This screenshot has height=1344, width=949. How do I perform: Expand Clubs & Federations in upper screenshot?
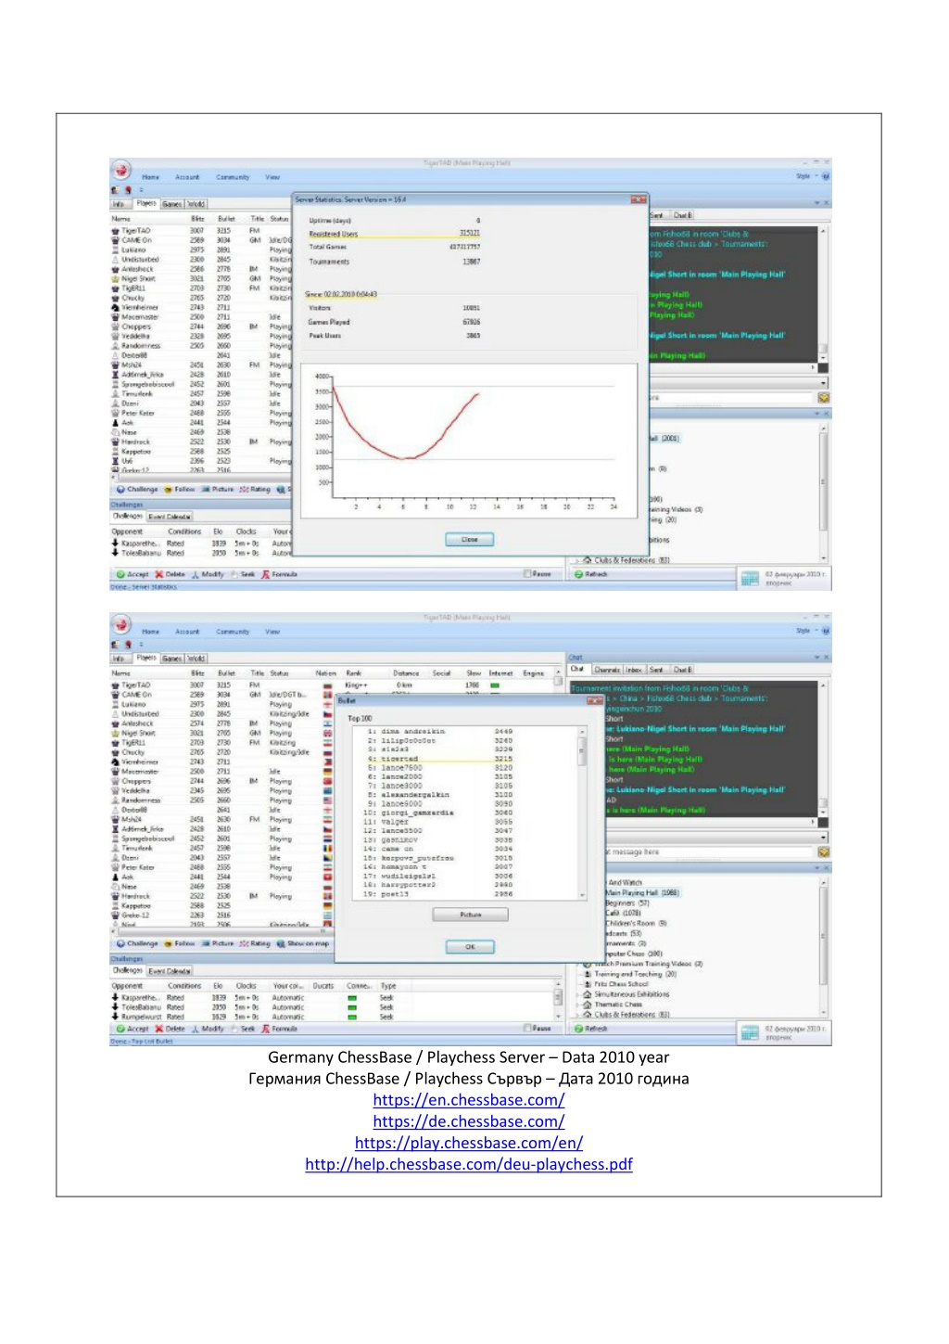(578, 560)
